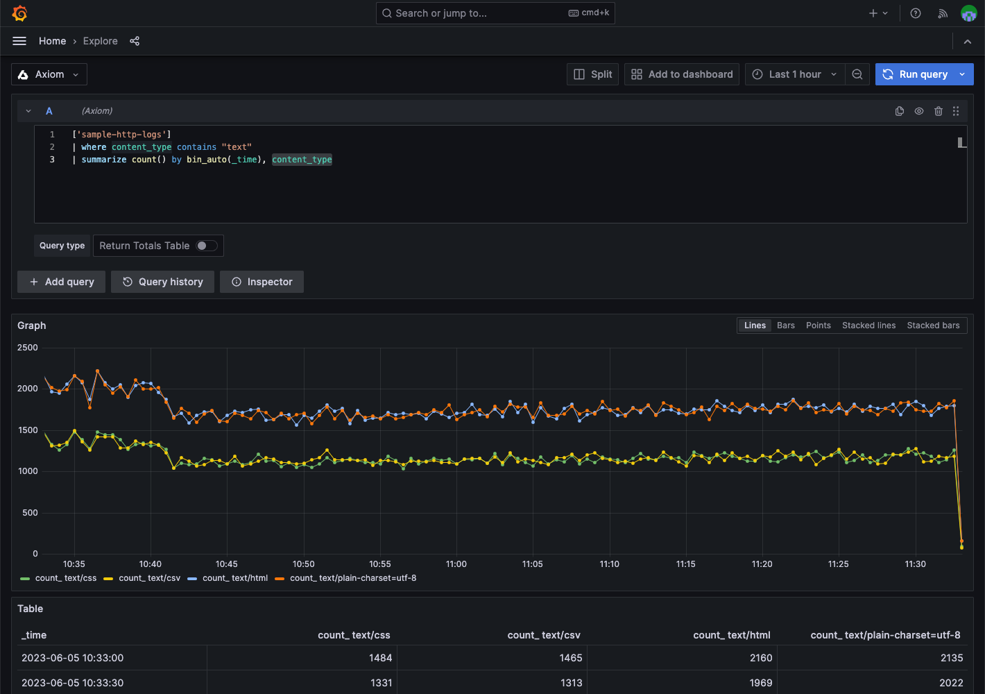Click the zoom out time range icon
985x694 pixels.
[x=857, y=74]
